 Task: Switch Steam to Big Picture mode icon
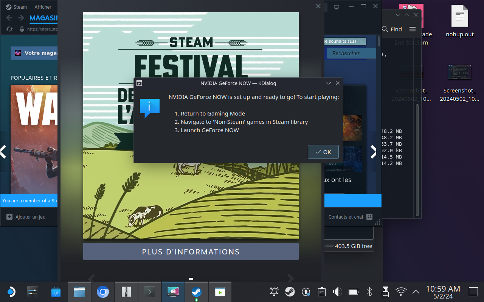pos(336,6)
